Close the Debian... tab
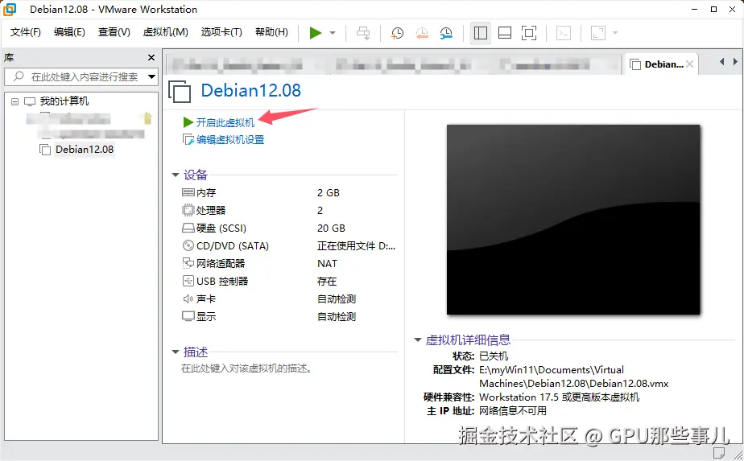Image resolution: width=744 pixels, height=461 pixels. 690,64
